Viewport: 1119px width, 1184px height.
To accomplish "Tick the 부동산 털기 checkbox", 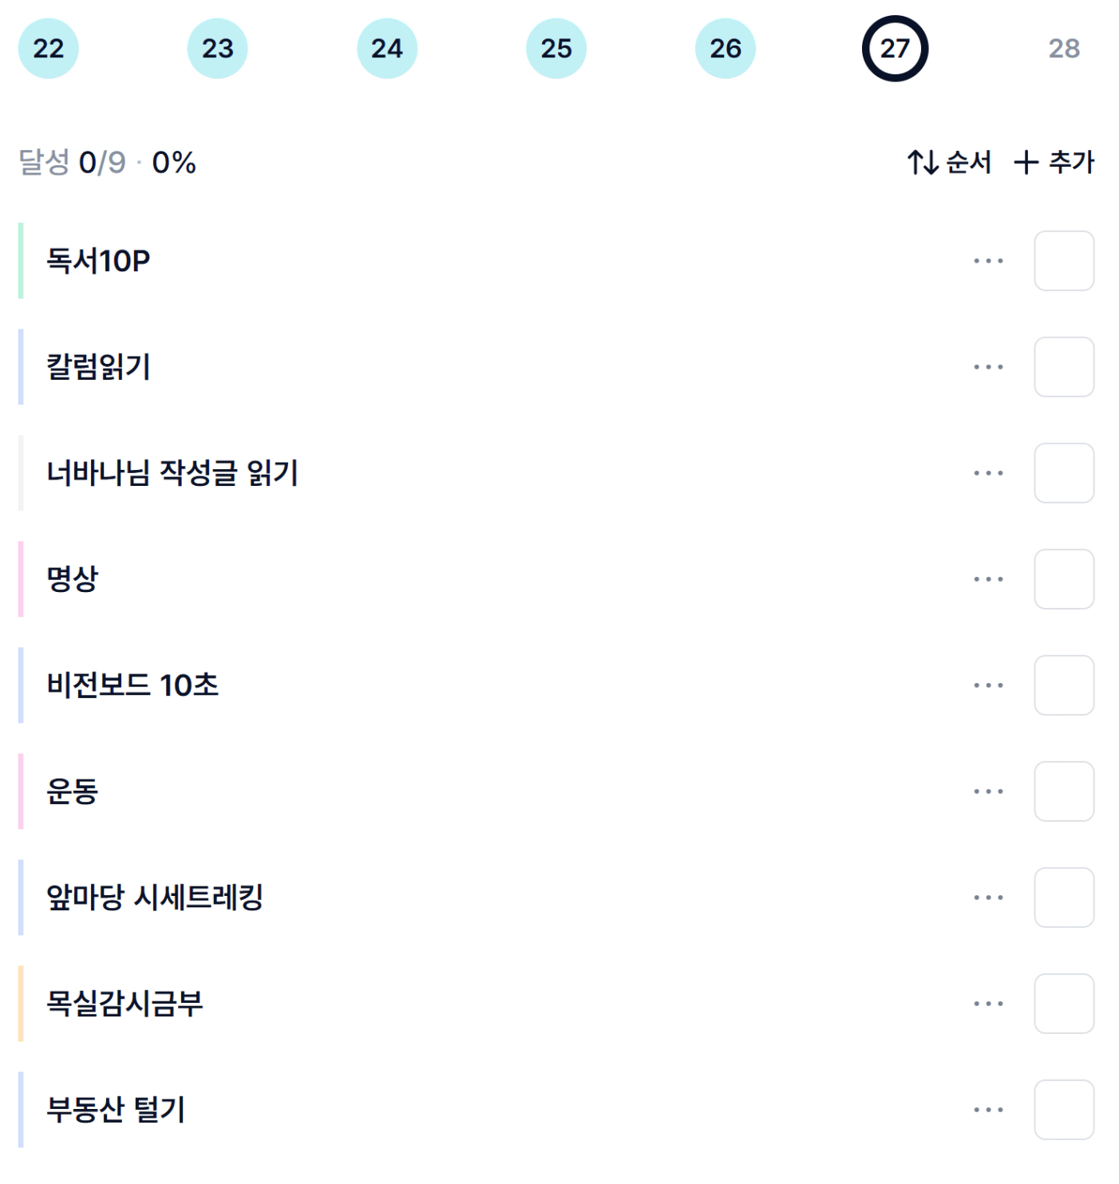I will pos(1064,1110).
